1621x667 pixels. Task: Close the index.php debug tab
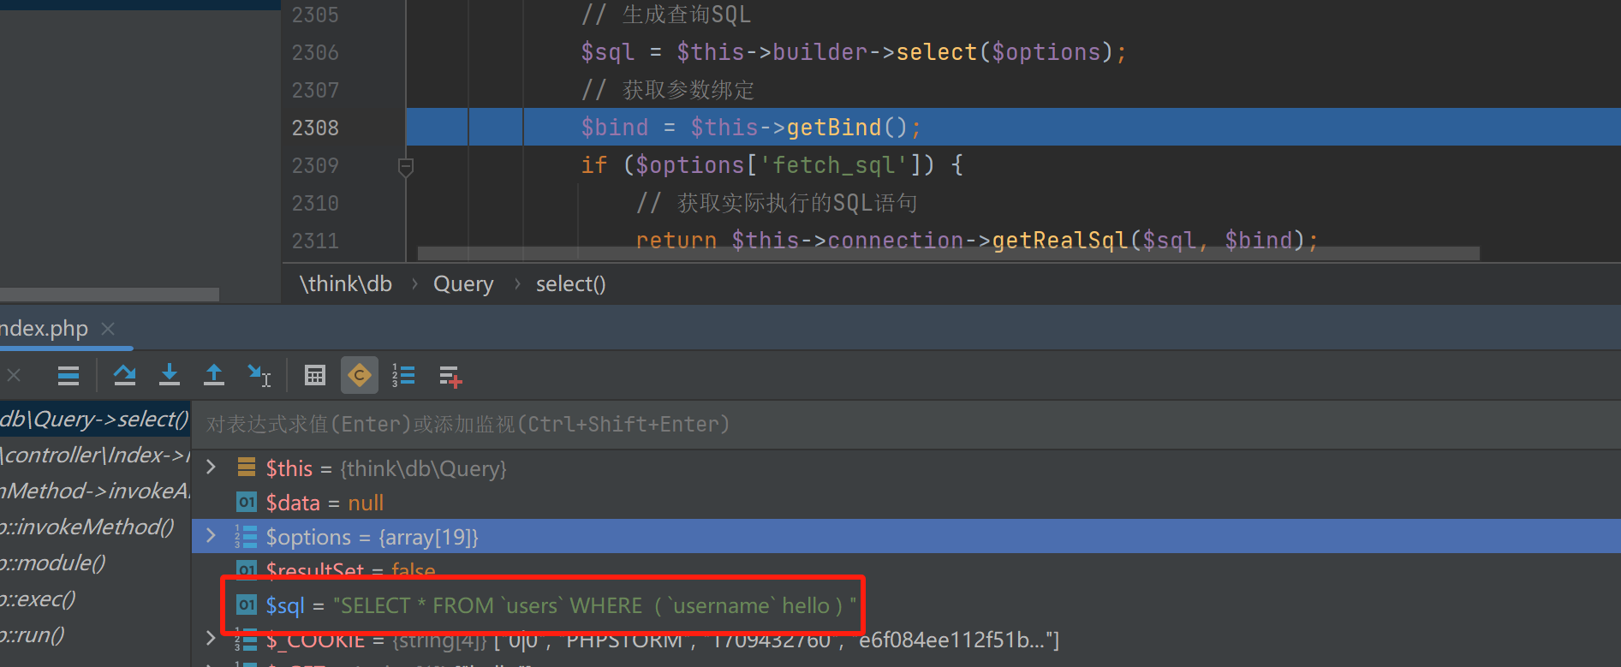click(108, 329)
